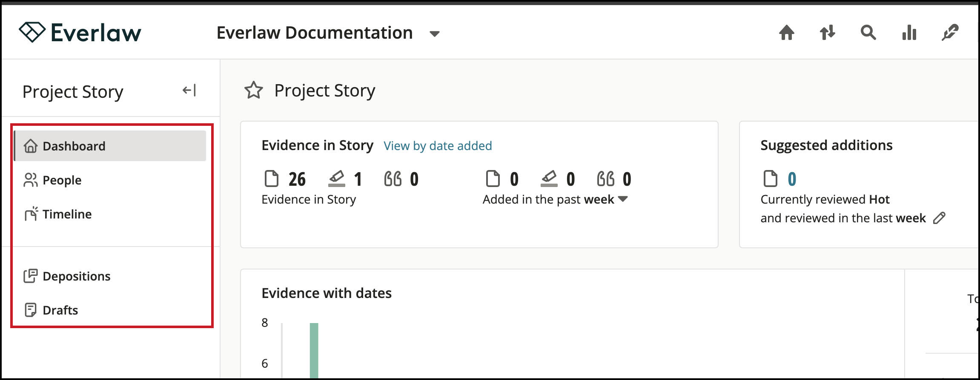Open the search magnifier icon

(868, 32)
